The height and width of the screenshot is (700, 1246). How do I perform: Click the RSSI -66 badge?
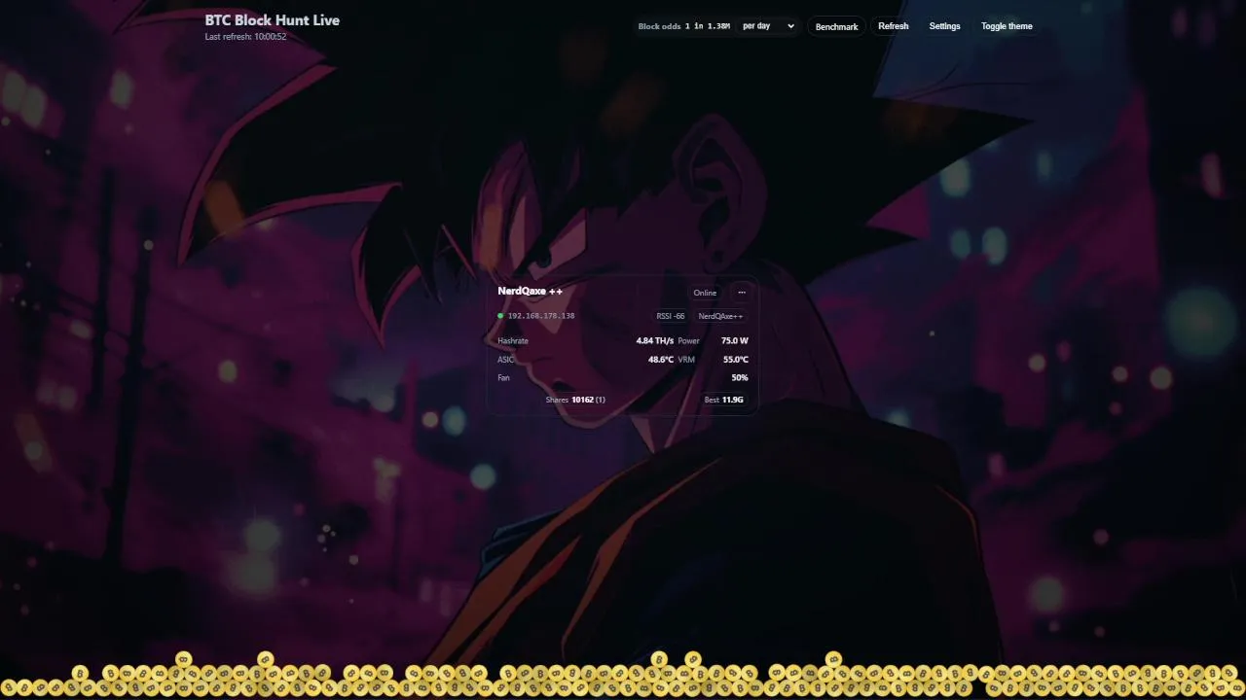coord(671,316)
